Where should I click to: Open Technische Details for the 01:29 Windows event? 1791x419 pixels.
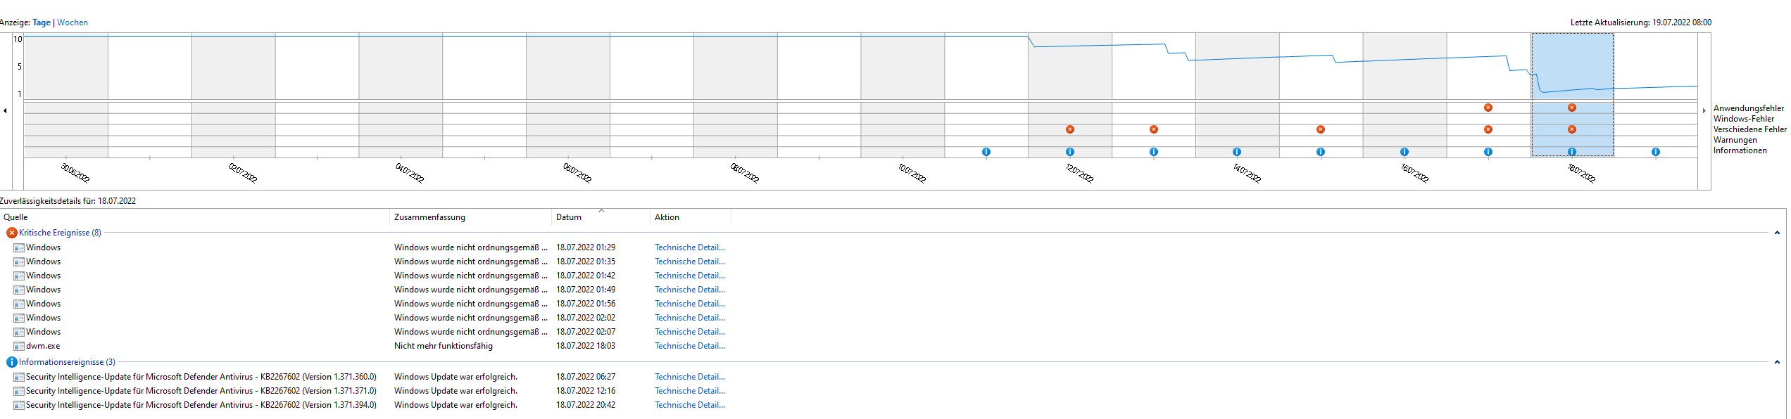[689, 247]
